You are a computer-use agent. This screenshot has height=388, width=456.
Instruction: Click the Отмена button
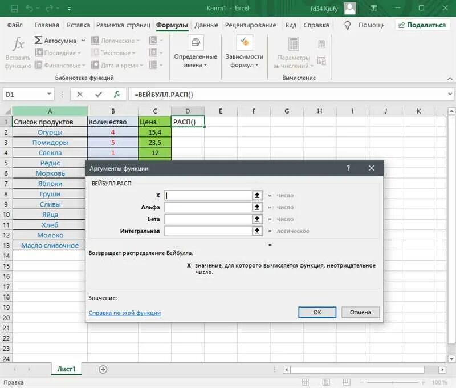pos(360,312)
